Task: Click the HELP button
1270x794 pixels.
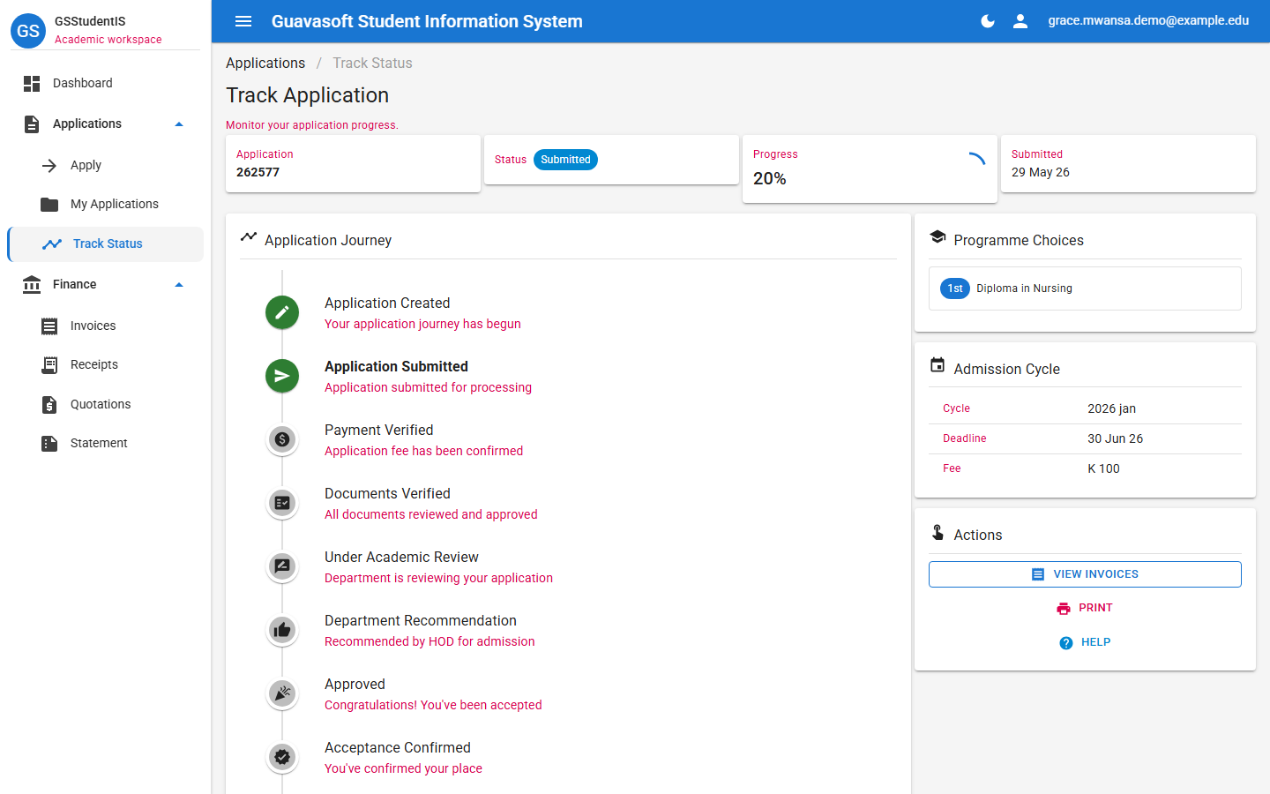Action: click(x=1085, y=642)
